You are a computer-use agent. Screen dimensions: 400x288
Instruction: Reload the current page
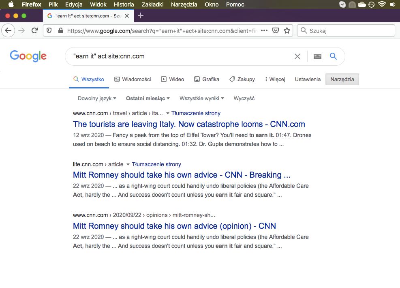point(35,30)
